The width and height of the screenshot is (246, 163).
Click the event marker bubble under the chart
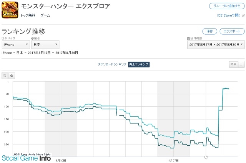[x=206, y=157]
